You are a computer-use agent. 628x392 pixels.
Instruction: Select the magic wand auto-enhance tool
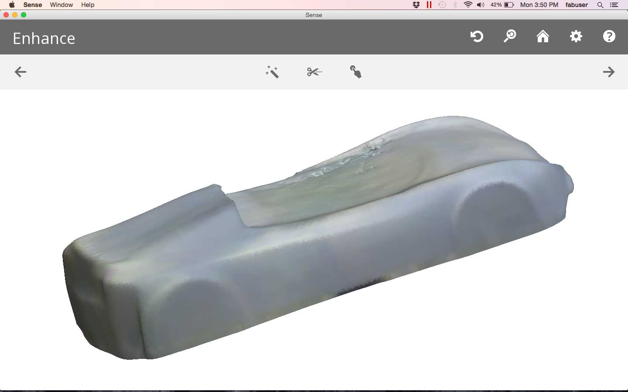[x=272, y=72]
